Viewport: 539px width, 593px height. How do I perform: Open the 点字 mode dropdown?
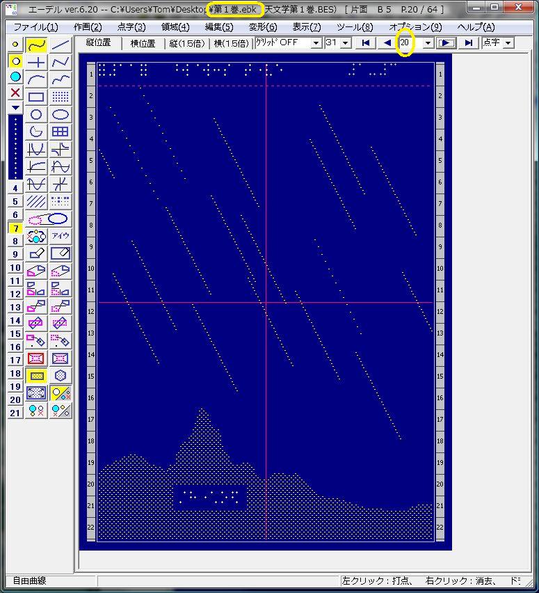tap(508, 43)
